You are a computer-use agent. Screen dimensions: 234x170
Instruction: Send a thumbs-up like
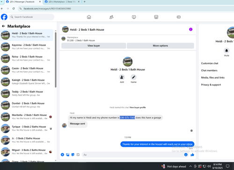pyautogui.click(x=192, y=155)
